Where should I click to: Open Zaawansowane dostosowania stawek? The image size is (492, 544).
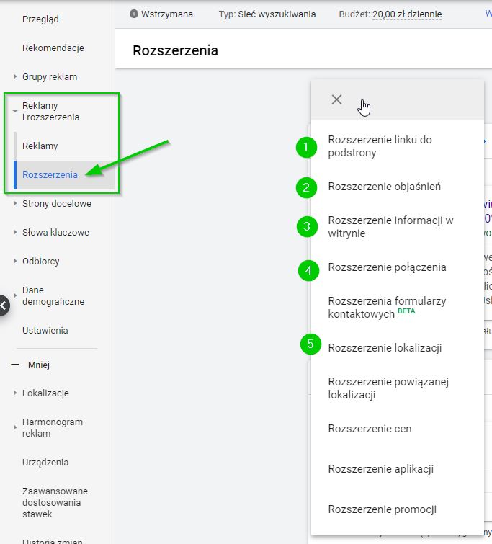(x=55, y=502)
